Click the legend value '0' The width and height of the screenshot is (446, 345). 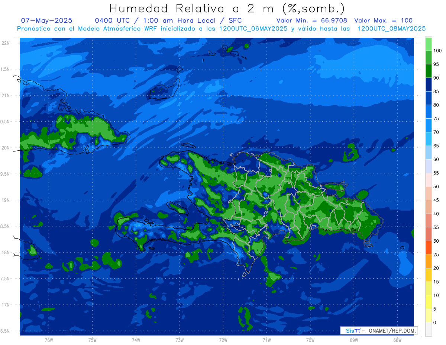(x=434, y=322)
